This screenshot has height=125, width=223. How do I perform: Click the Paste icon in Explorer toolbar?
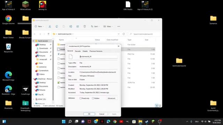[x=64, y=26]
